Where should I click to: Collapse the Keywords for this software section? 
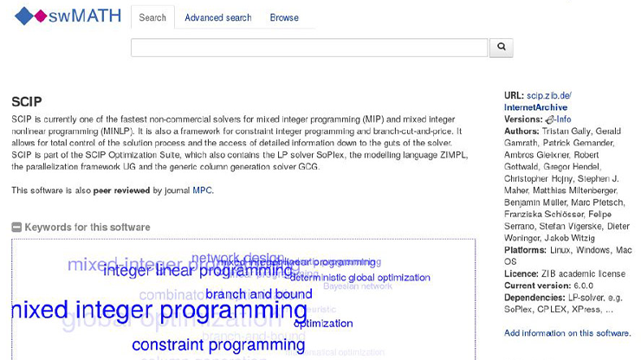(16, 228)
